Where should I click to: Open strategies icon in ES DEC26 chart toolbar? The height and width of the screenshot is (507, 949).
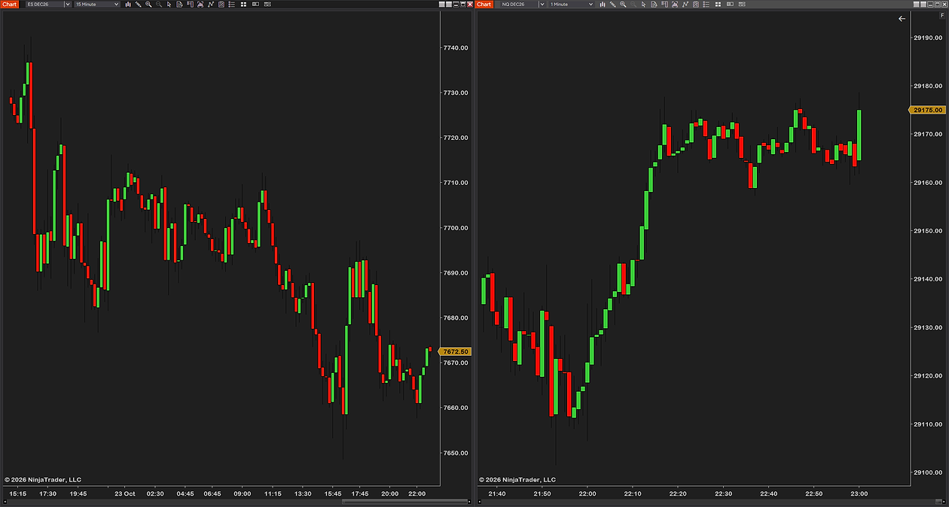point(221,5)
